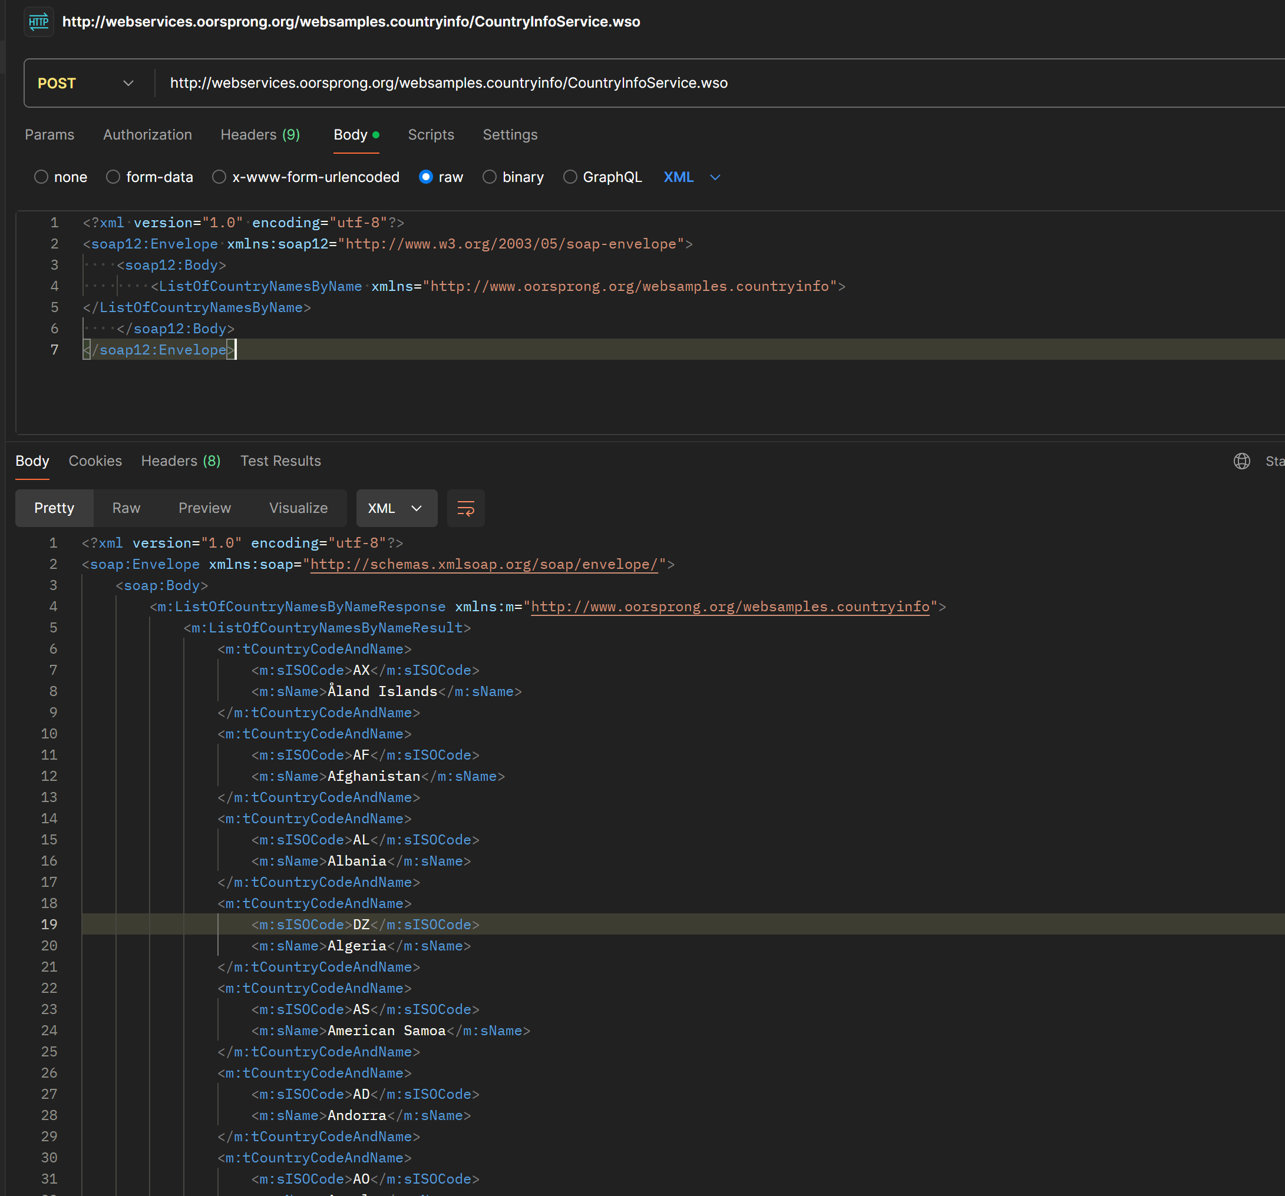
Task: Switch response view to Raw
Action: tap(126, 509)
